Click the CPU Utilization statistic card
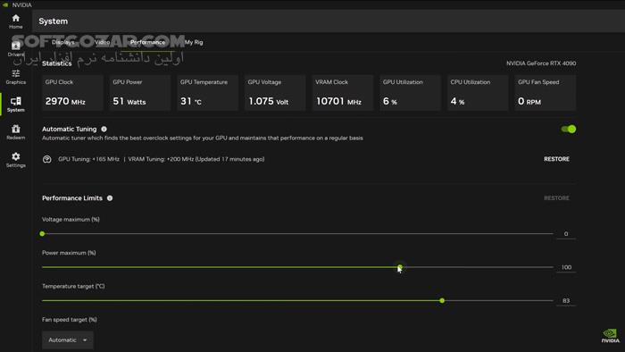625x352 pixels. tap(478, 93)
